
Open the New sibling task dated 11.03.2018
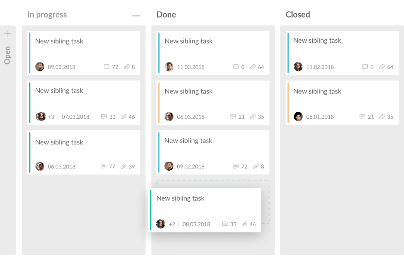189,41
